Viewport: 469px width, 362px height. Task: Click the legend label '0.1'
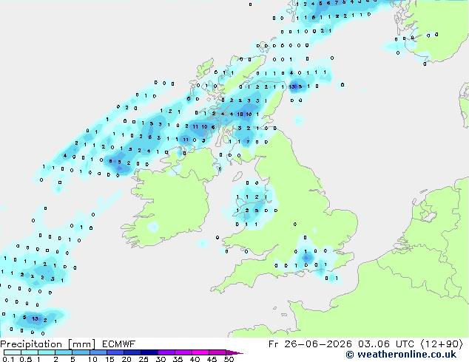[x=8, y=359]
